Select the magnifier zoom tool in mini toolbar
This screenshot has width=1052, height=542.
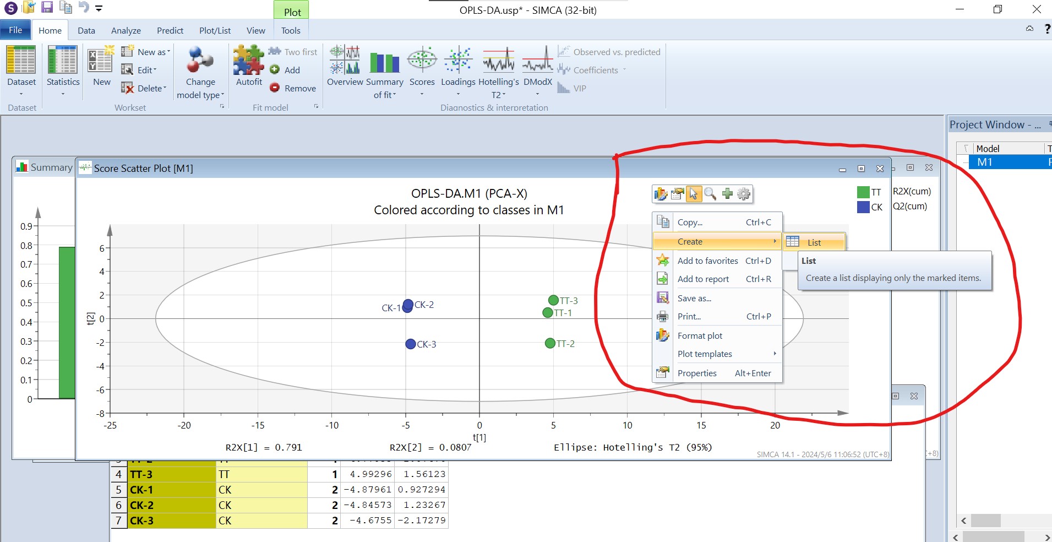coord(710,194)
